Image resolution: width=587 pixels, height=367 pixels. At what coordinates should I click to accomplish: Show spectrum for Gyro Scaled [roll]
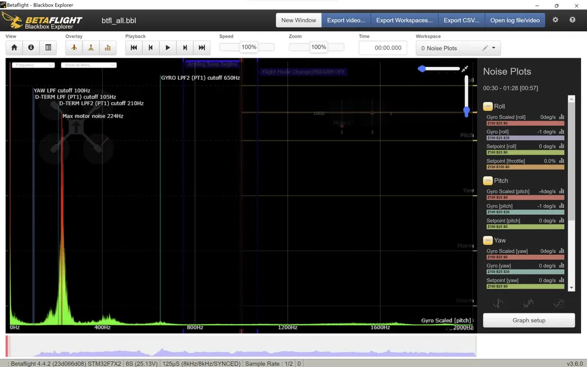[x=562, y=117]
